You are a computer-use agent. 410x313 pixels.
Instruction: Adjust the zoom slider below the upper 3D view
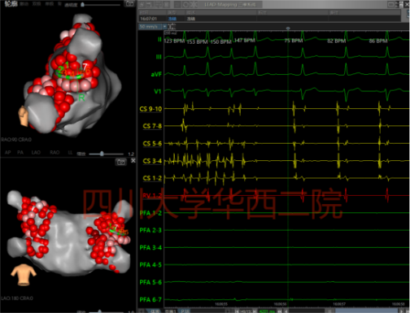pos(102,154)
